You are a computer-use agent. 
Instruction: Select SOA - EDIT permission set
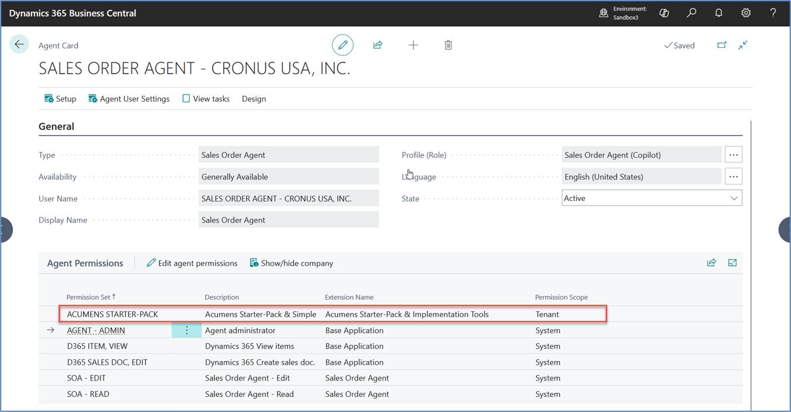88,378
